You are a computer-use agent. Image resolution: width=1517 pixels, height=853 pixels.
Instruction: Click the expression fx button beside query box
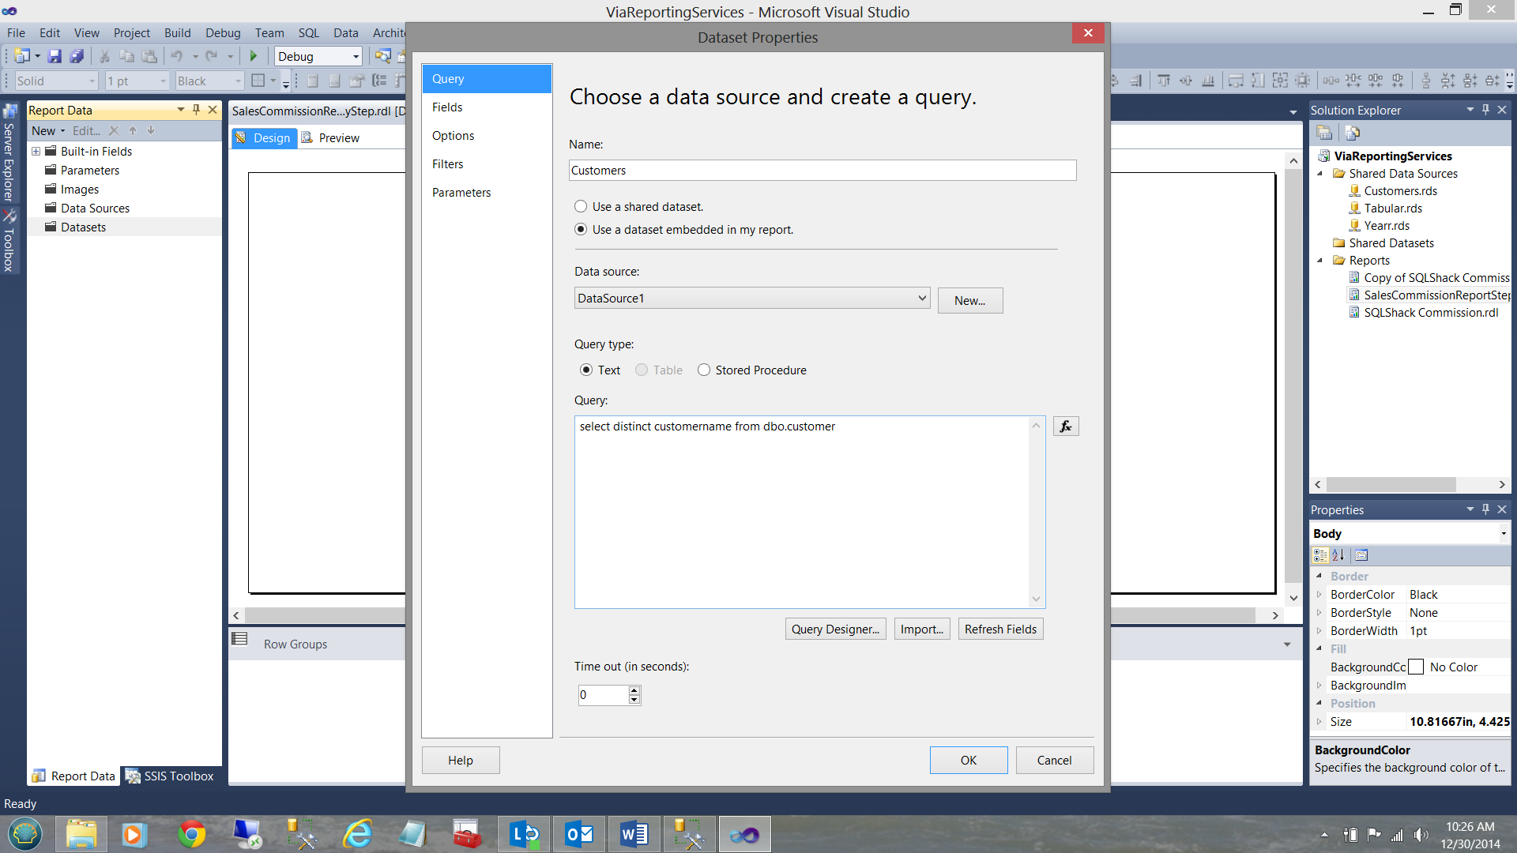coord(1066,426)
